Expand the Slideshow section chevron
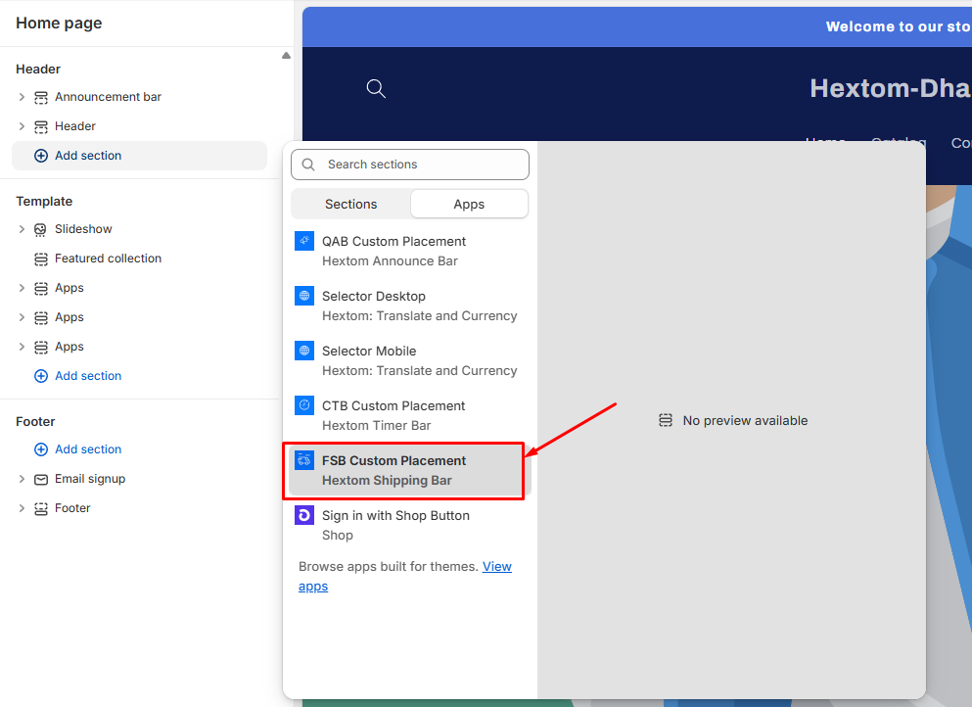972x707 pixels. tap(22, 229)
